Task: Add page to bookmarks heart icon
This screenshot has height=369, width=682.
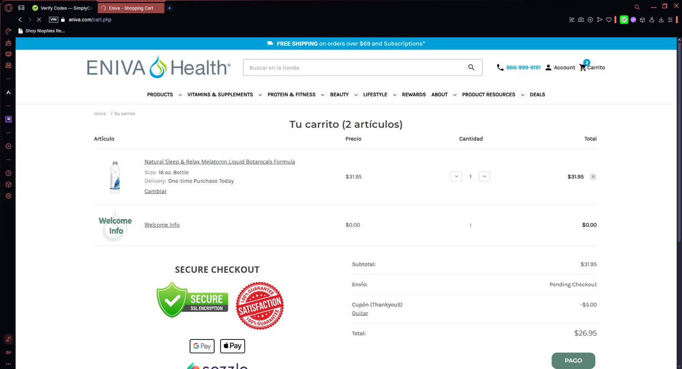Action: pos(609,20)
